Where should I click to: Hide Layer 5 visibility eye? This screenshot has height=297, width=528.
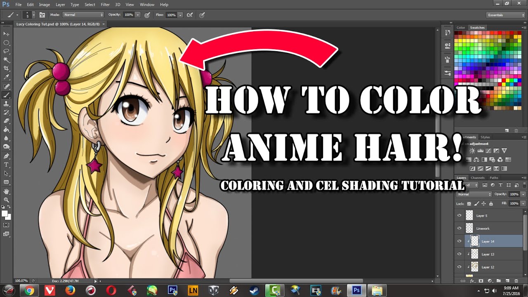click(459, 215)
